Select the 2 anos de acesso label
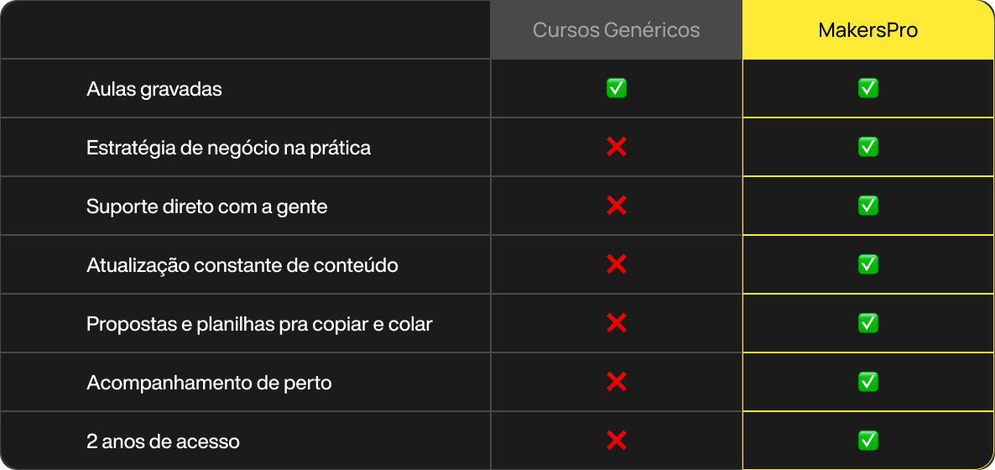995x470 pixels. click(163, 441)
